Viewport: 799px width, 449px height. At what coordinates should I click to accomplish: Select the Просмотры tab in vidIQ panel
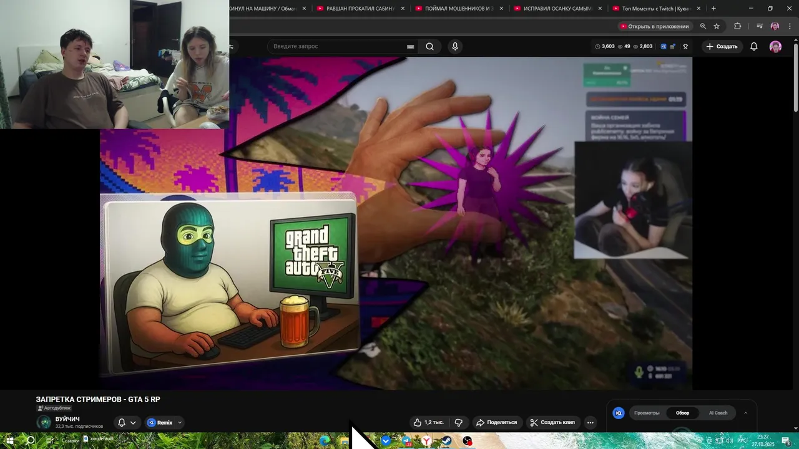647,413
